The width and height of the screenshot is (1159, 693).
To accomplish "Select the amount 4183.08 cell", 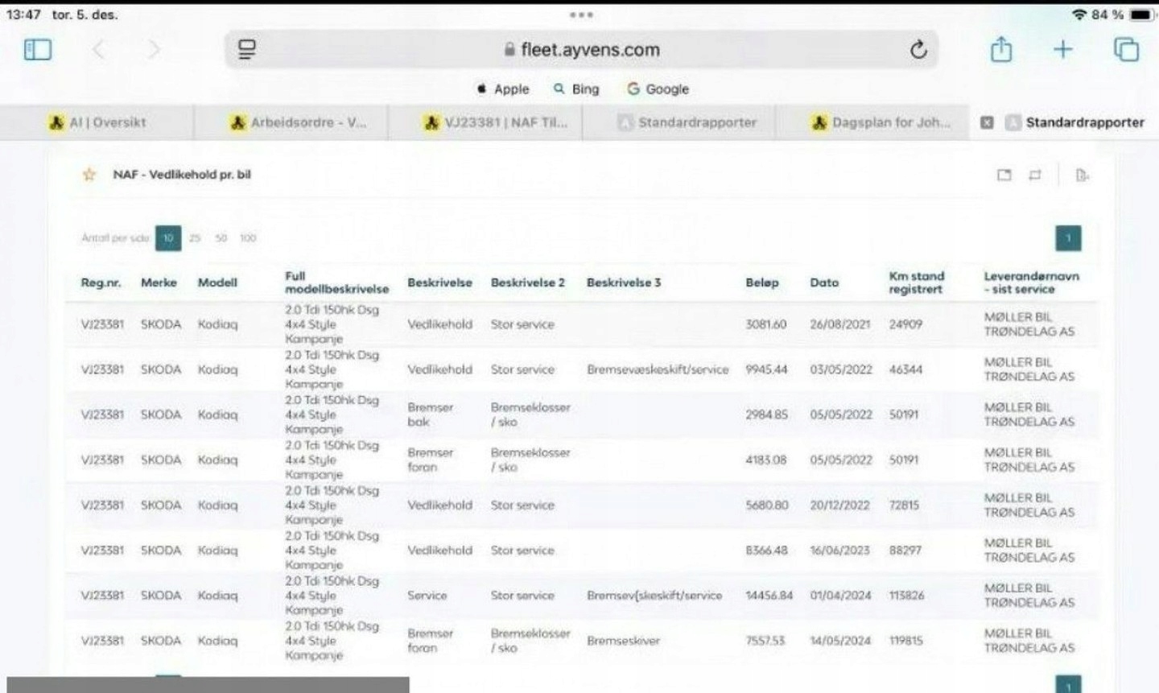I will point(767,460).
